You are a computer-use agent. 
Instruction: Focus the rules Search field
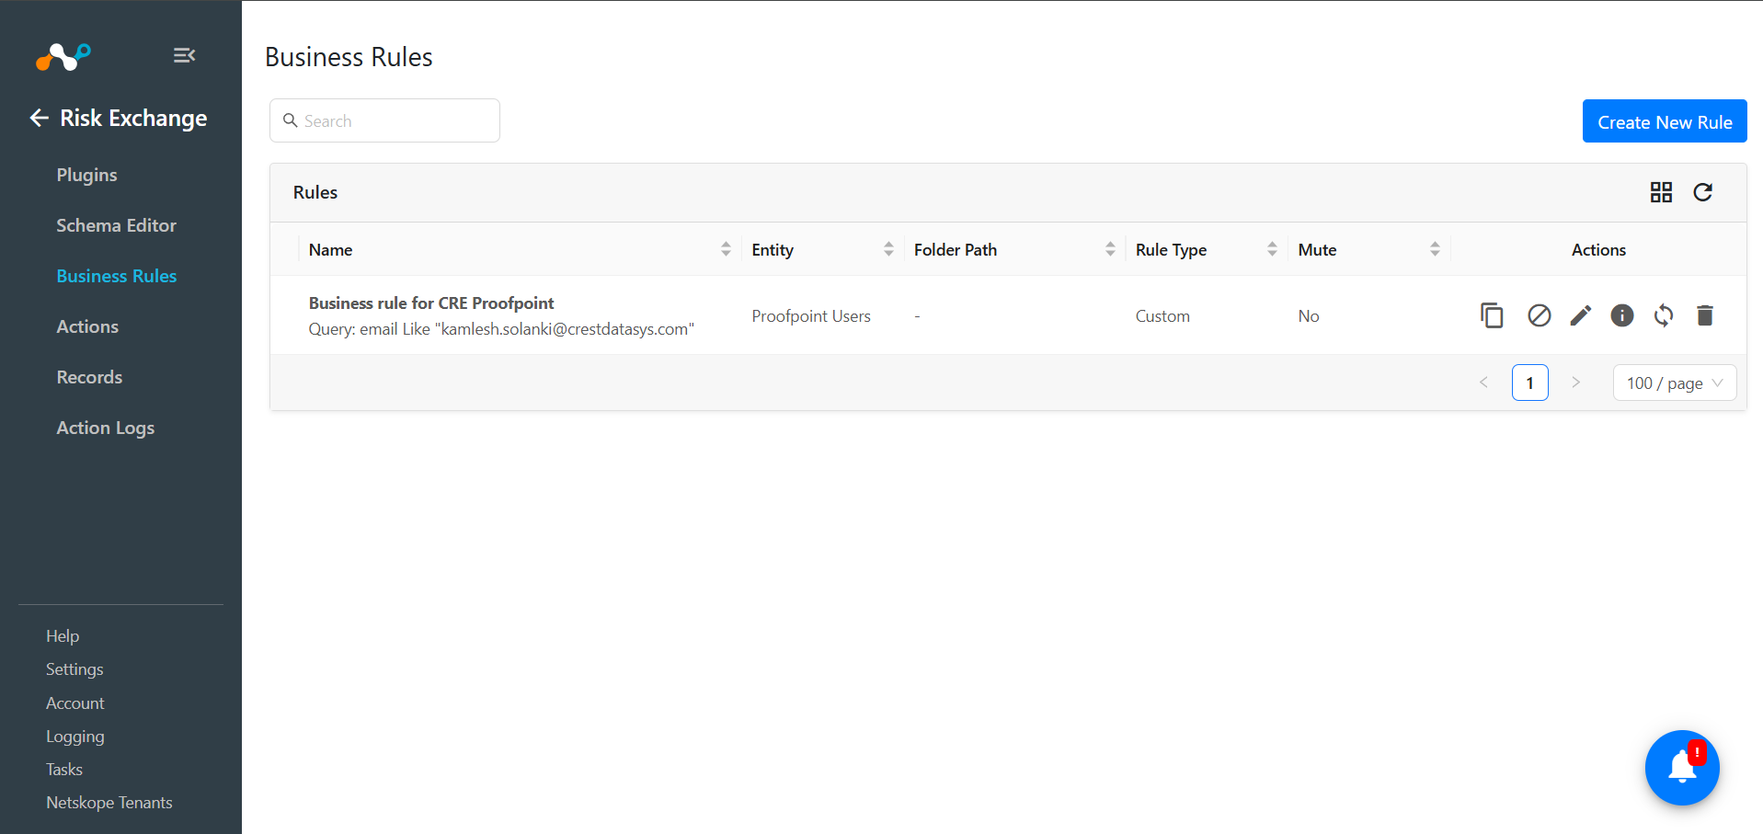[384, 120]
